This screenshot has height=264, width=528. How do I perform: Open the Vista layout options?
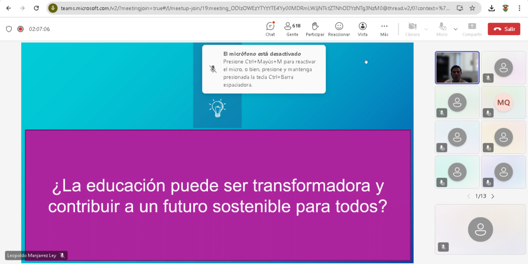(x=363, y=29)
